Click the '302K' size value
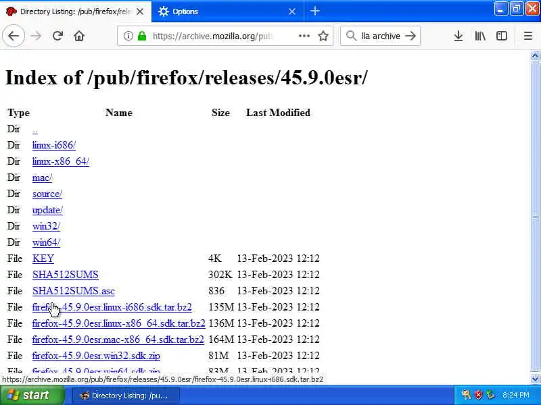The width and height of the screenshot is (541, 405). [220, 275]
